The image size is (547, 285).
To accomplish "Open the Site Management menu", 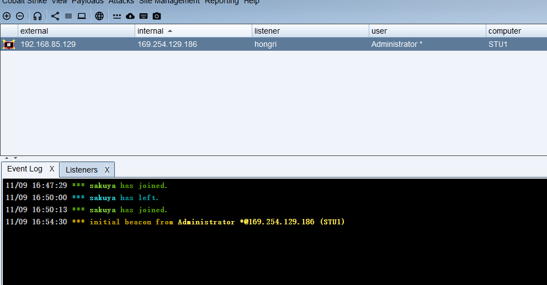I will click(169, 2).
